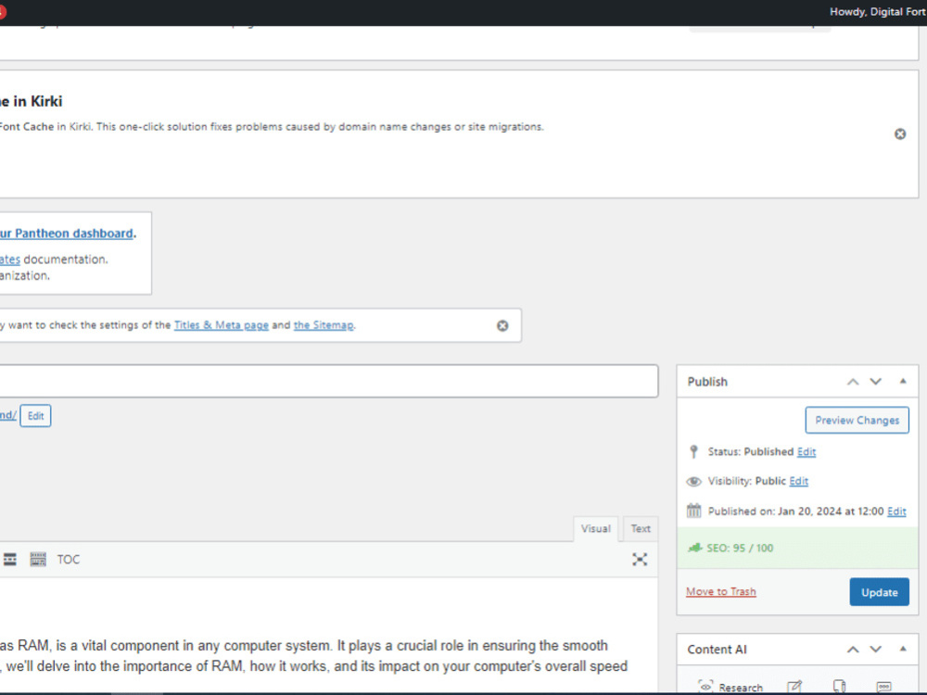Open the Pantheon dashboard link
The width and height of the screenshot is (927, 695).
66,234
